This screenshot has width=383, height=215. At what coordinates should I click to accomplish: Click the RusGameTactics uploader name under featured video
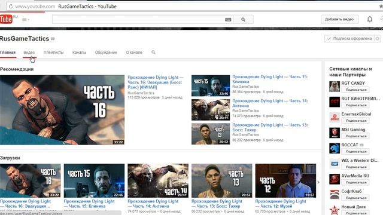(141, 93)
